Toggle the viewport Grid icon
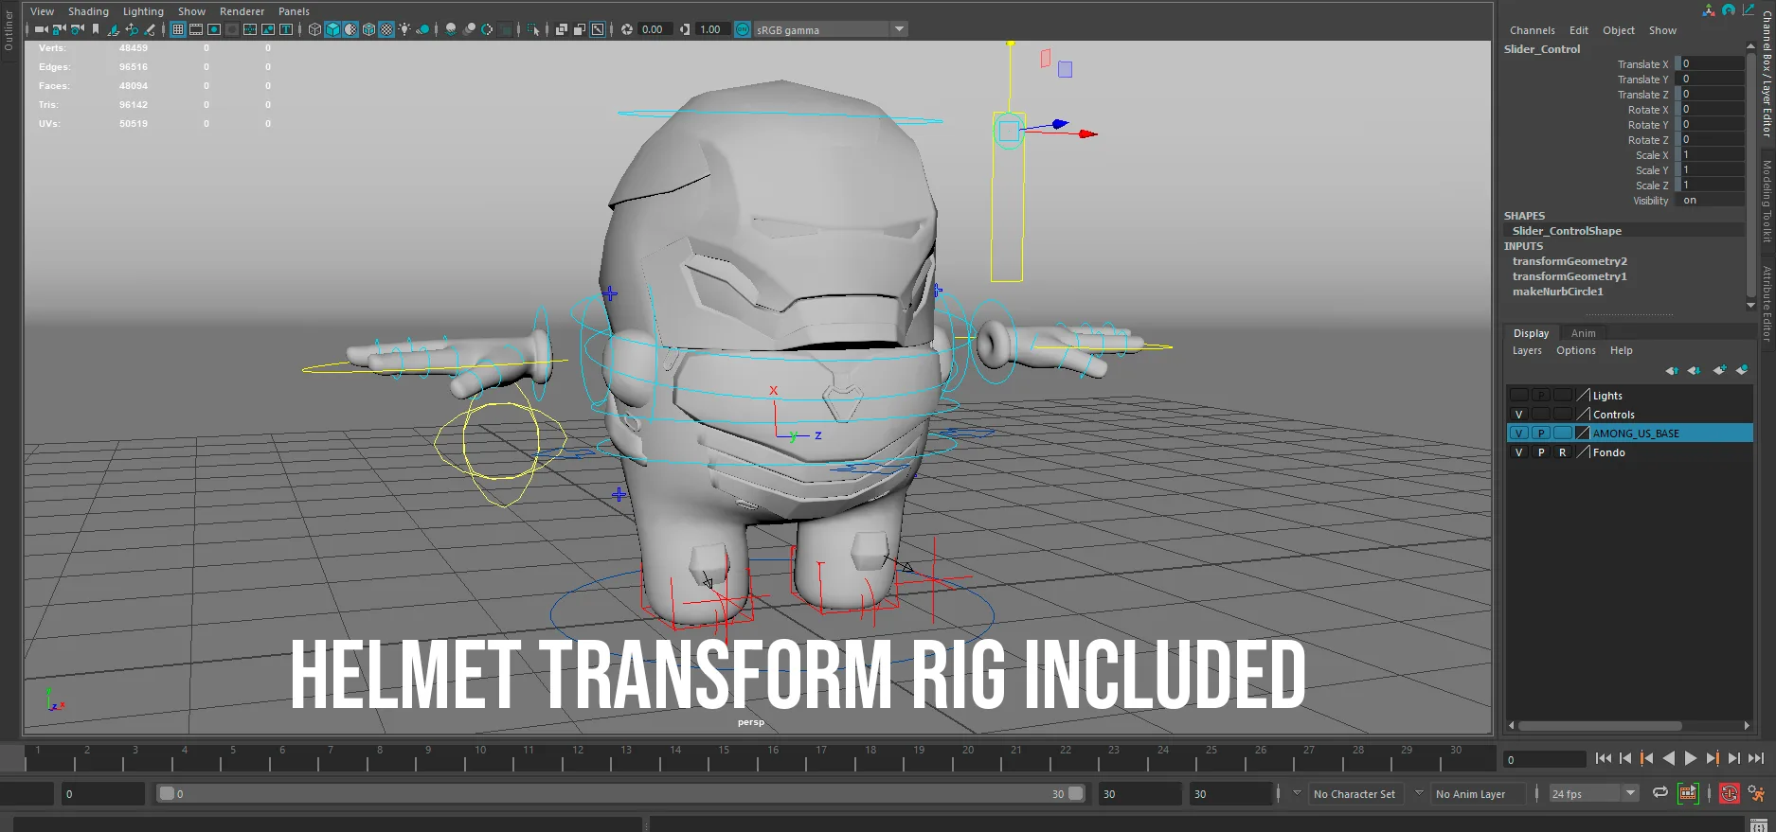 point(177,29)
